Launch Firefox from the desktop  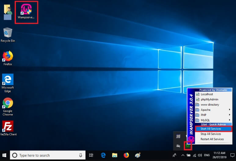tap(8, 58)
